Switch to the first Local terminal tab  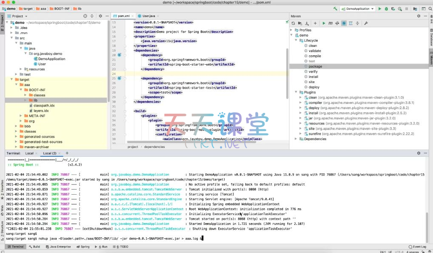click(x=29, y=153)
